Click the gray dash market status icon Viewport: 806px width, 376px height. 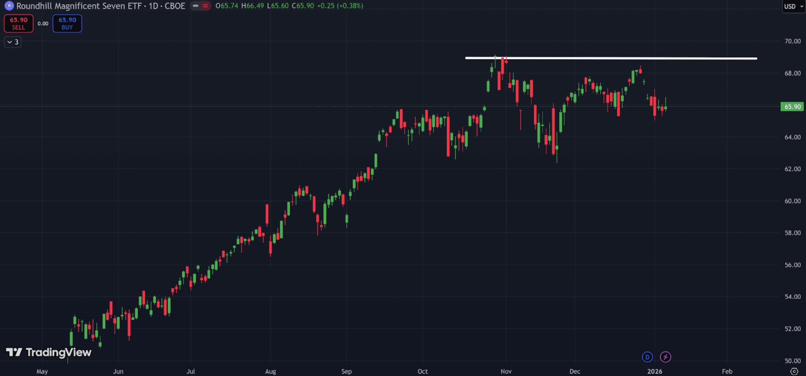pos(196,6)
